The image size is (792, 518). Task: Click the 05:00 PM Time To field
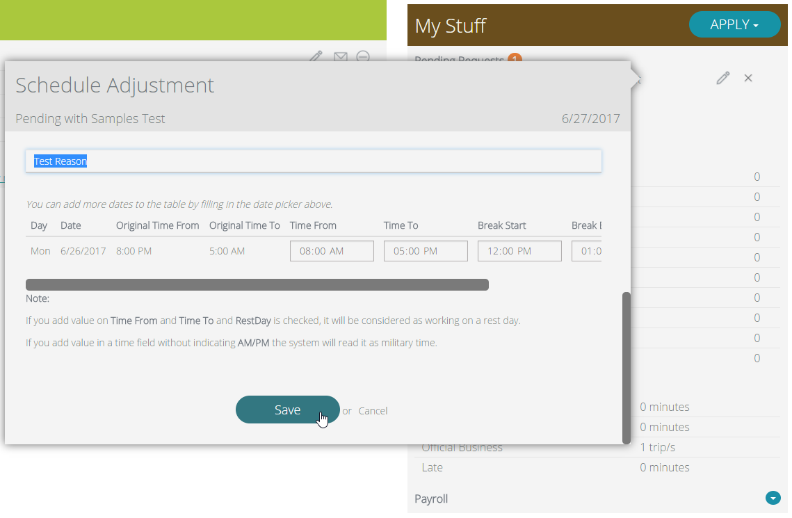pyautogui.click(x=425, y=251)
